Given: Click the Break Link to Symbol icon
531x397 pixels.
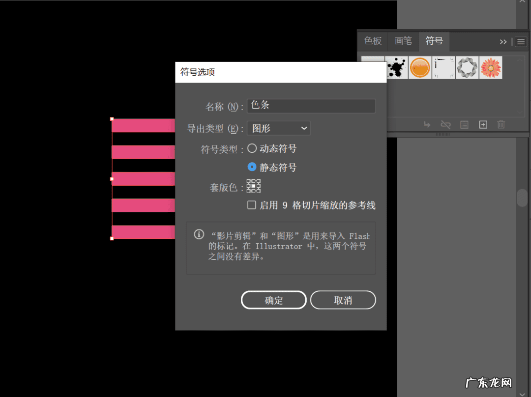Looking at the screenshot, I should pyautogui.click(x=445, y=124).
